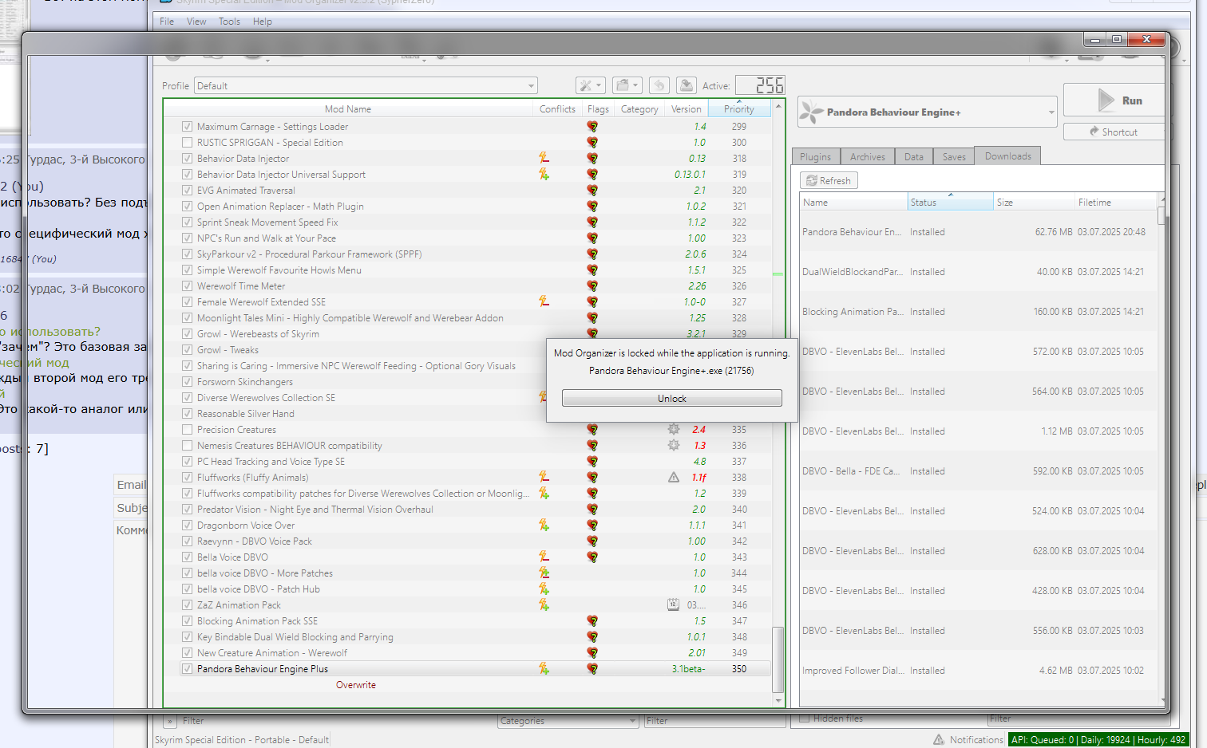Screen dimensions: 1207x748
Task: Click the downloads list scrollbar thumb
Action: click(1161, 215)
